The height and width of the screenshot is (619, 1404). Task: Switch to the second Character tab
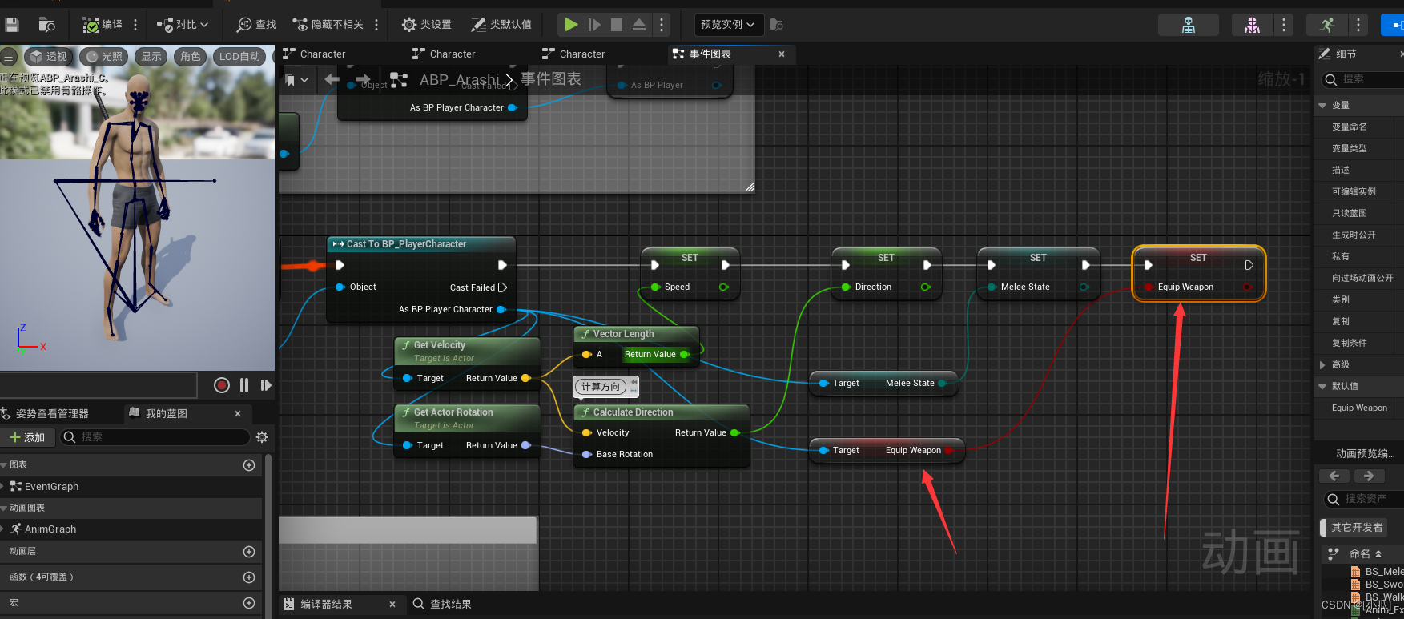tap(453, 54)
